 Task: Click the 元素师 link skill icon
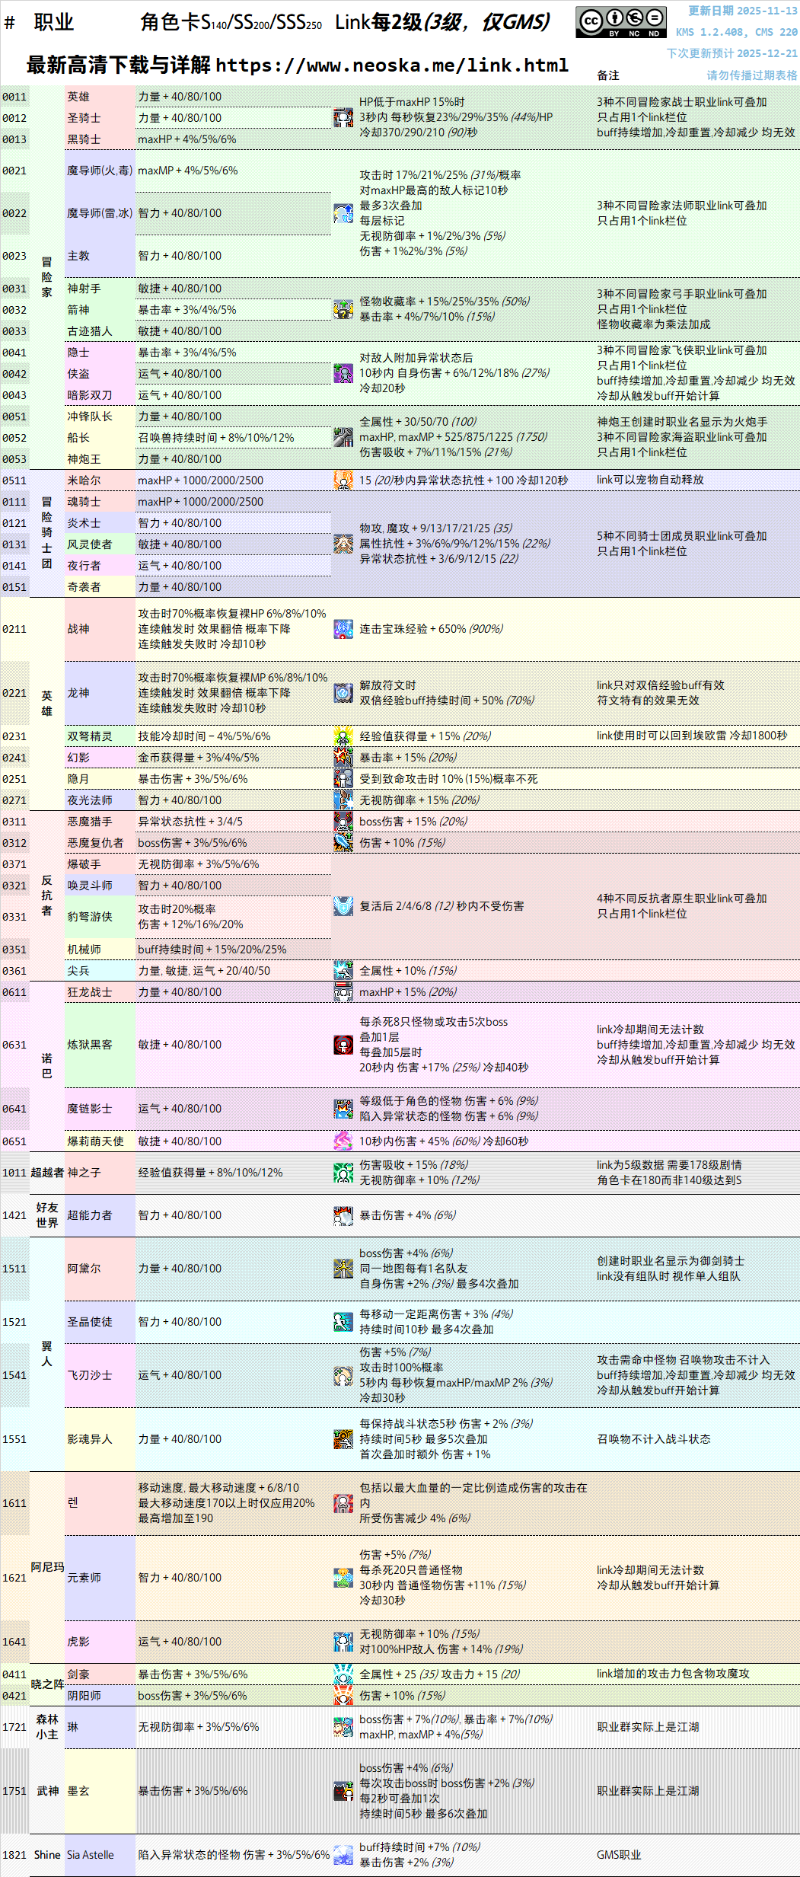click(343, 1578)
